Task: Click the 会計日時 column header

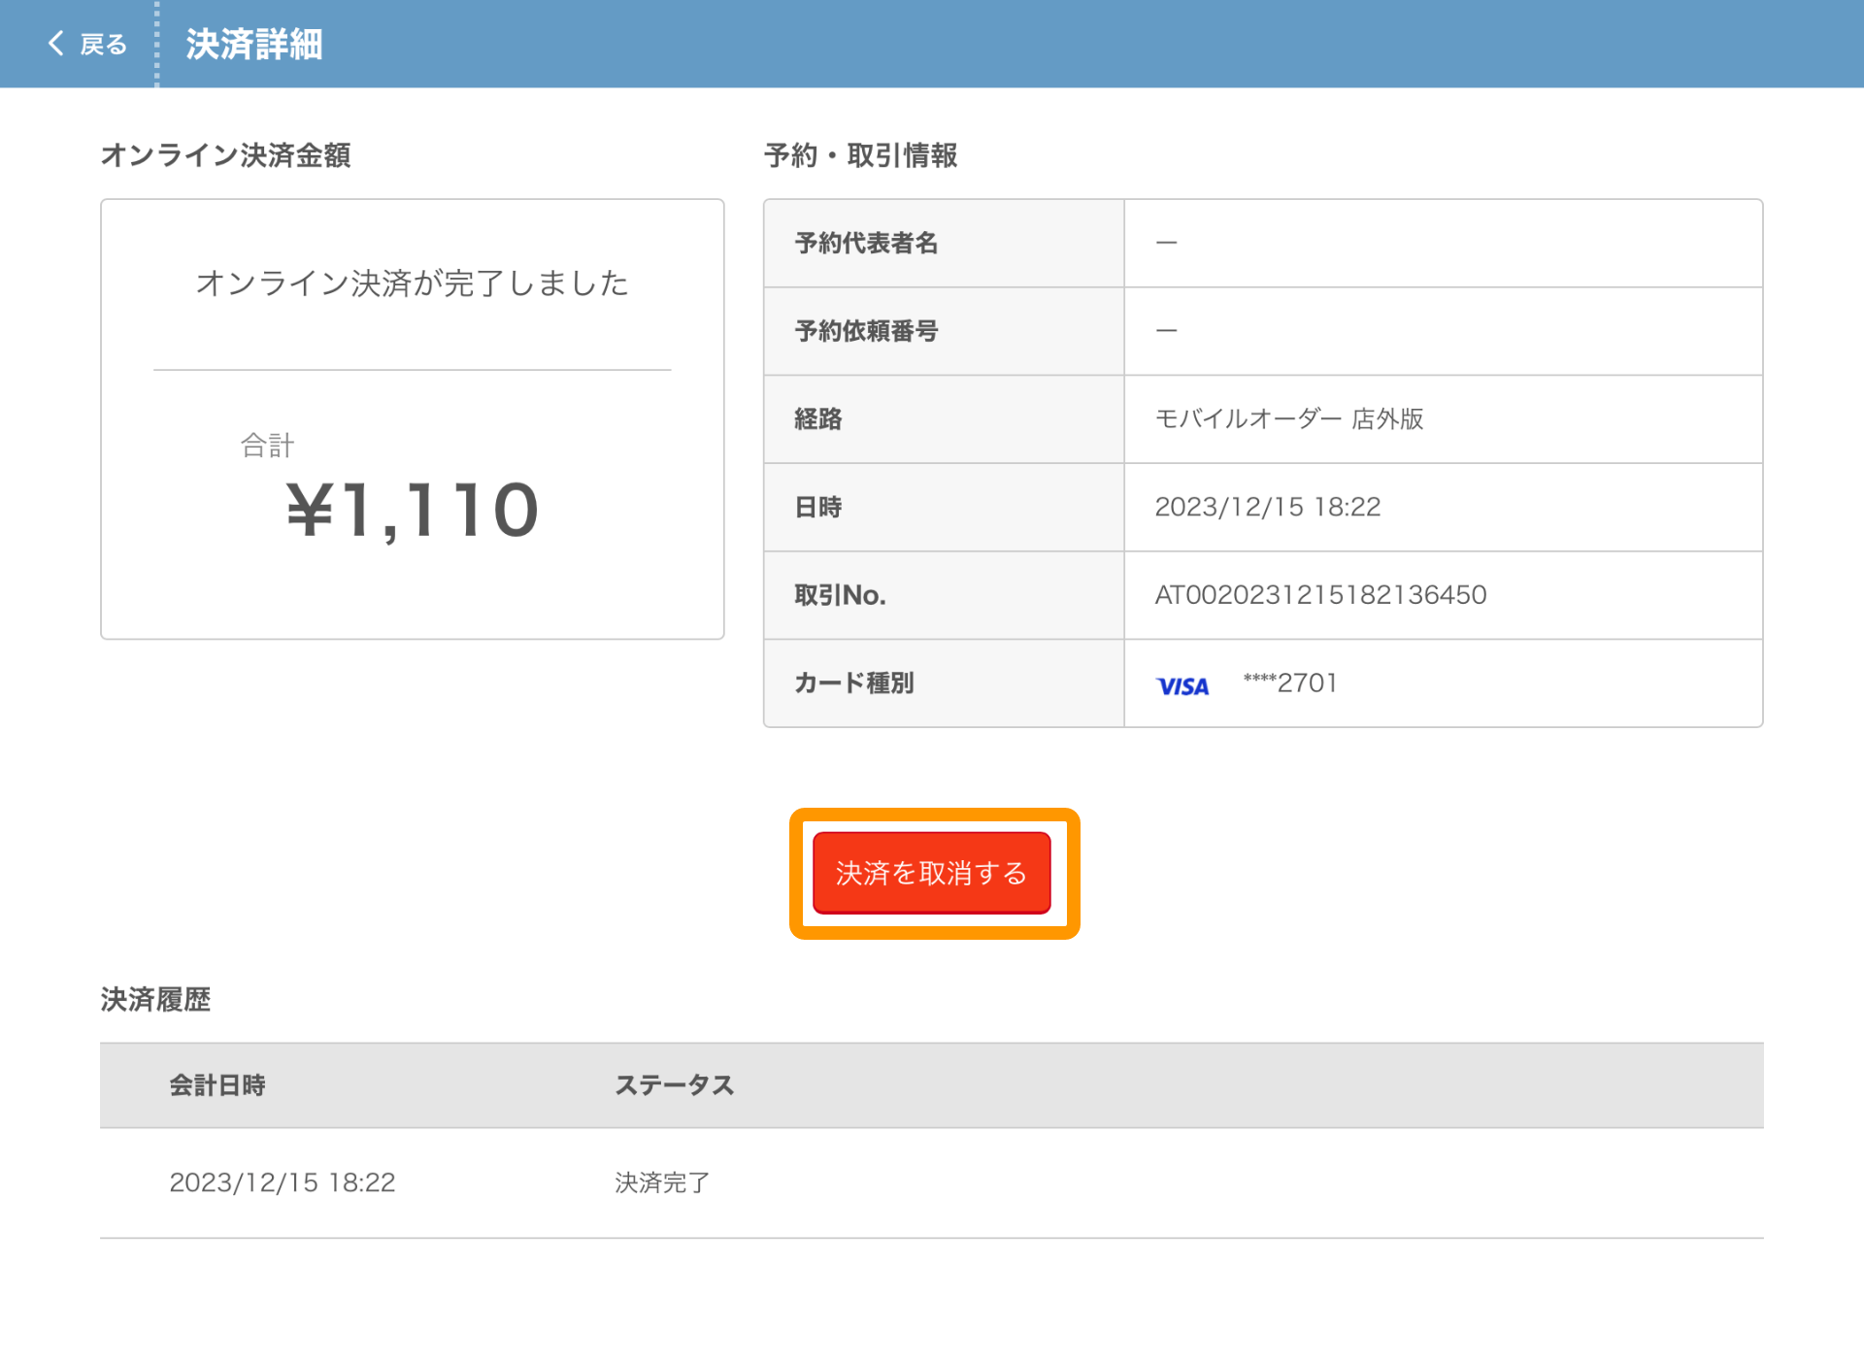Action: coord(216,1084)
